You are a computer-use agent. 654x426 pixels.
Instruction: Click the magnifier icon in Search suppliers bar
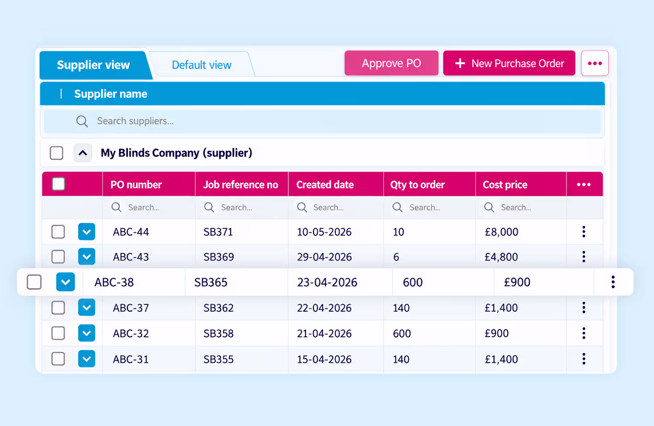coord(82,121)
